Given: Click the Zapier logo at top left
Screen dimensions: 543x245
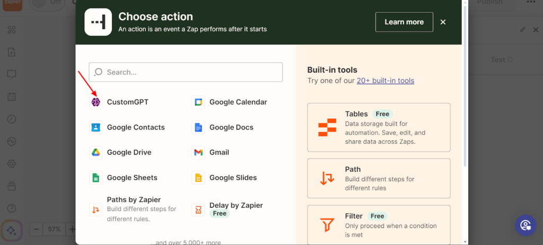Looking at the screenshot, I should 13,4.
